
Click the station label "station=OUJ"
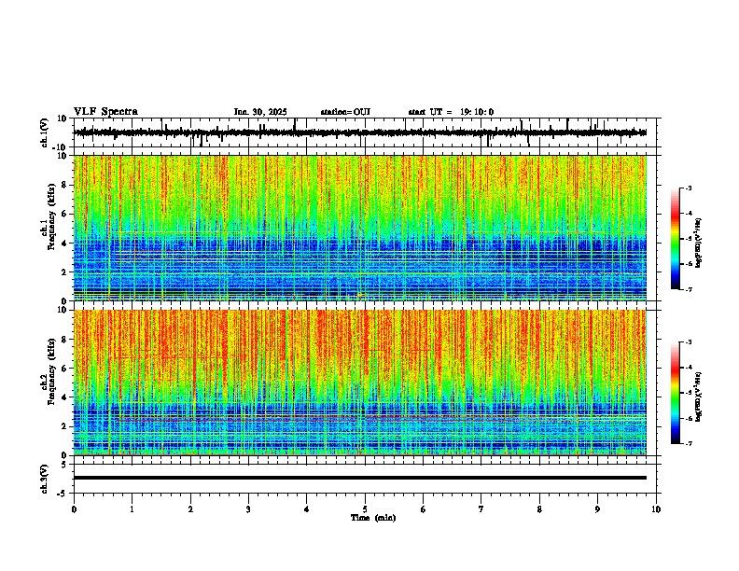[x=345, y=112]
